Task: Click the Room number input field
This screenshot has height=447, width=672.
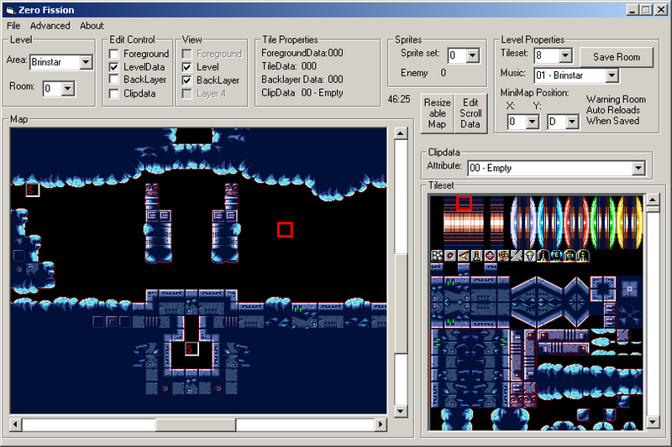Action: tap(53, 89)
